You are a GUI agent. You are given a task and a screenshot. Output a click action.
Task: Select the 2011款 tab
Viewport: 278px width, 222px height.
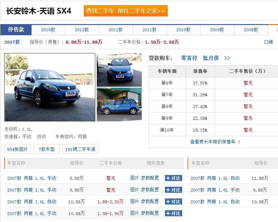[149, 30]
